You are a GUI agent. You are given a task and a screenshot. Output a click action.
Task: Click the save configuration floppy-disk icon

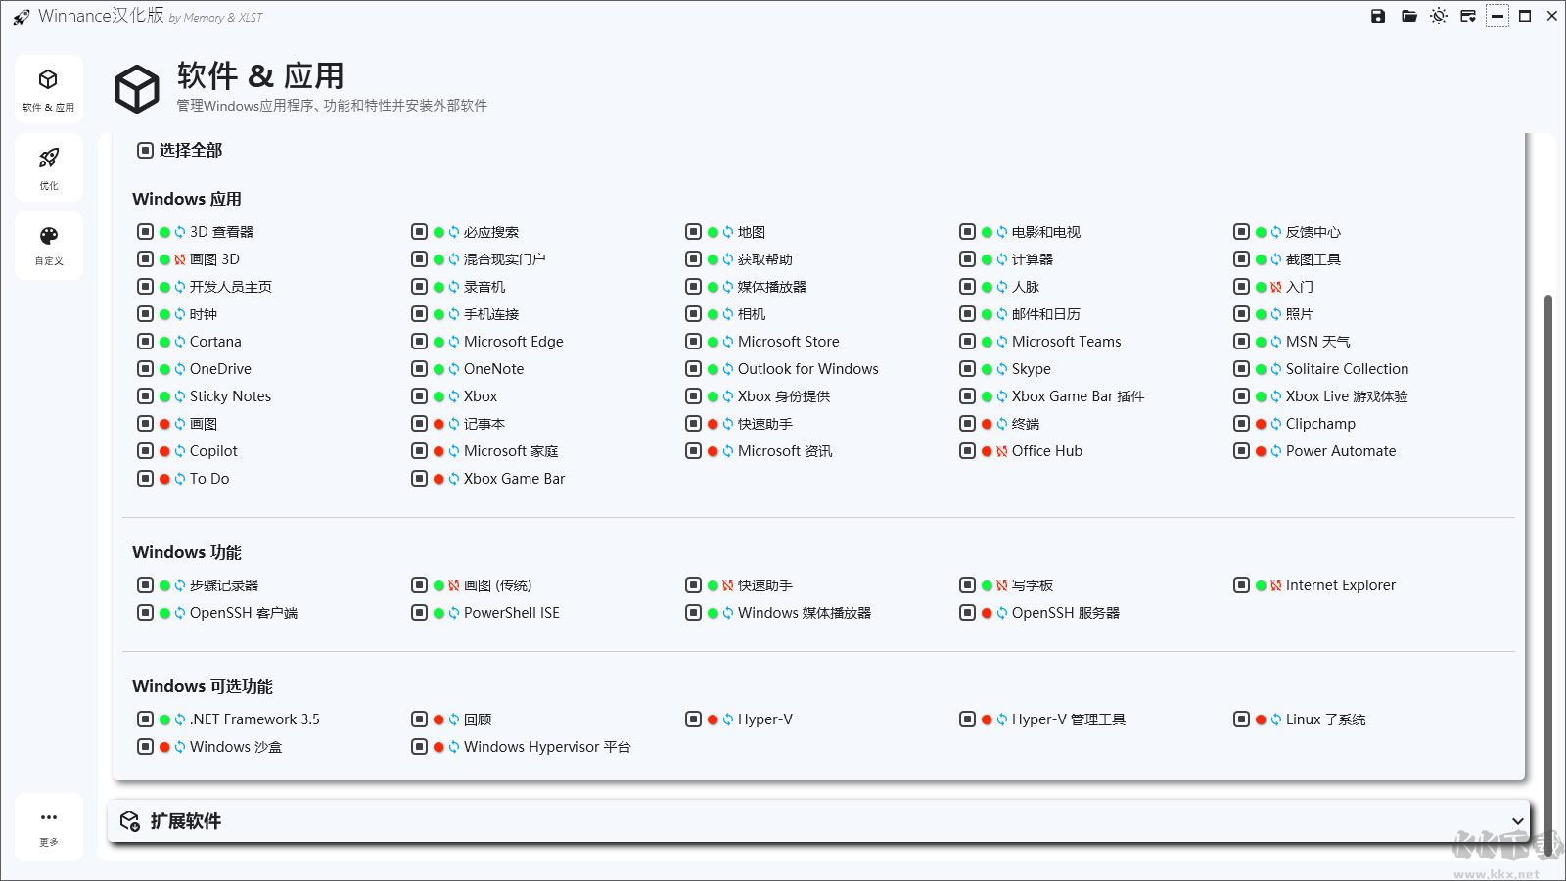point(1378,16)
